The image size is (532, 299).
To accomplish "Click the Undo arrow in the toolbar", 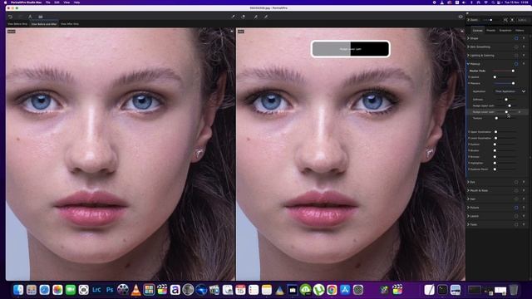I will 10,17.
